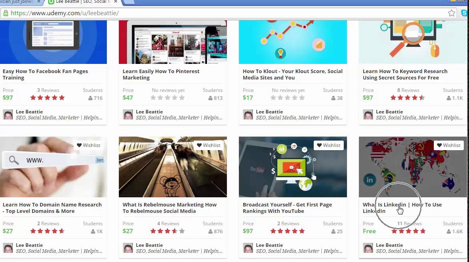Click Lee Beattie avatar on Pinterest course card
Screen dimensions: 469x262
128,115
